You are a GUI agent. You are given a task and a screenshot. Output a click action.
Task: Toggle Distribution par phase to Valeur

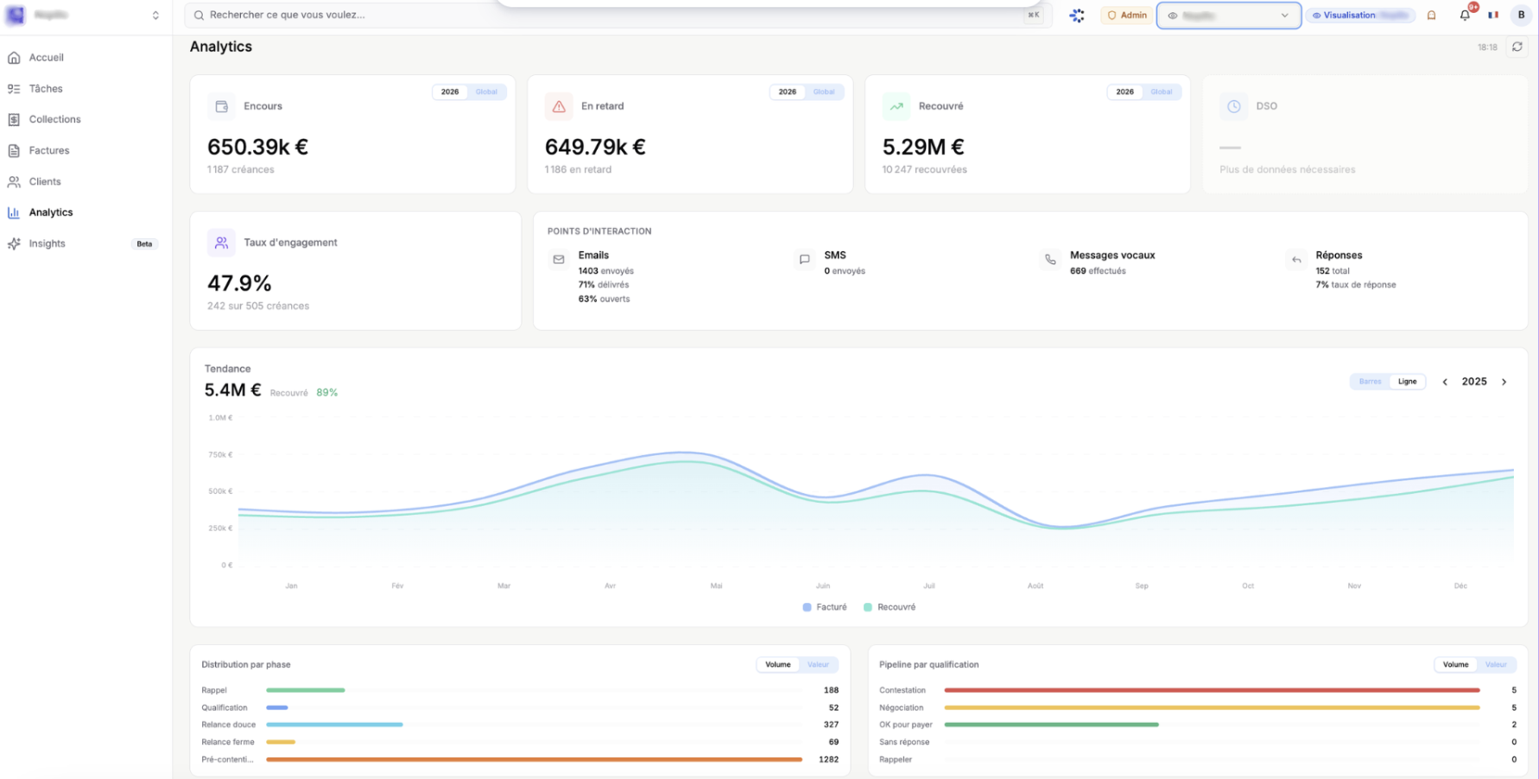(818, 665)
